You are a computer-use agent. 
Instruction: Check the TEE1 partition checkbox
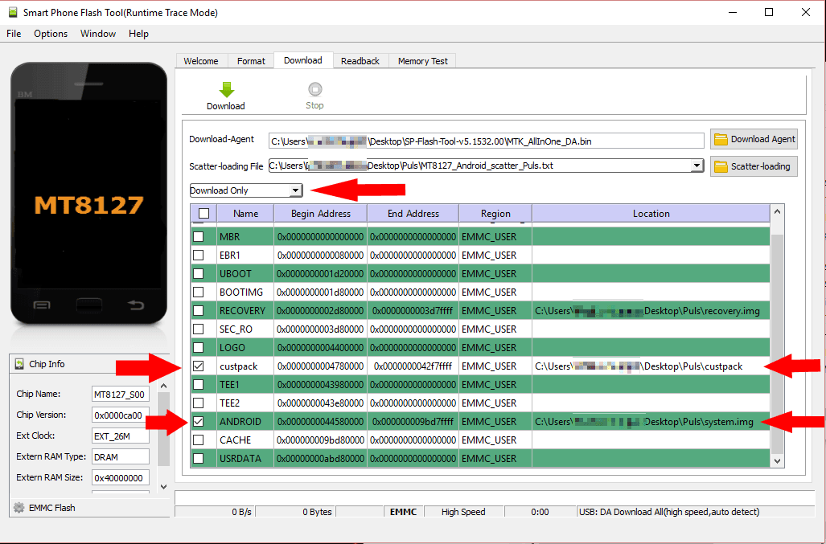tap(199, 385)
